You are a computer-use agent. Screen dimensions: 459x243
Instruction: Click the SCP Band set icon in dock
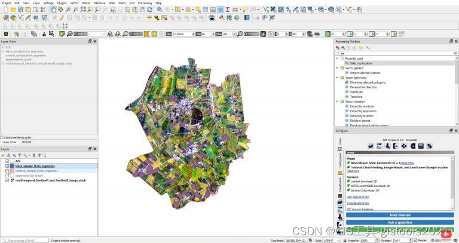371,146
